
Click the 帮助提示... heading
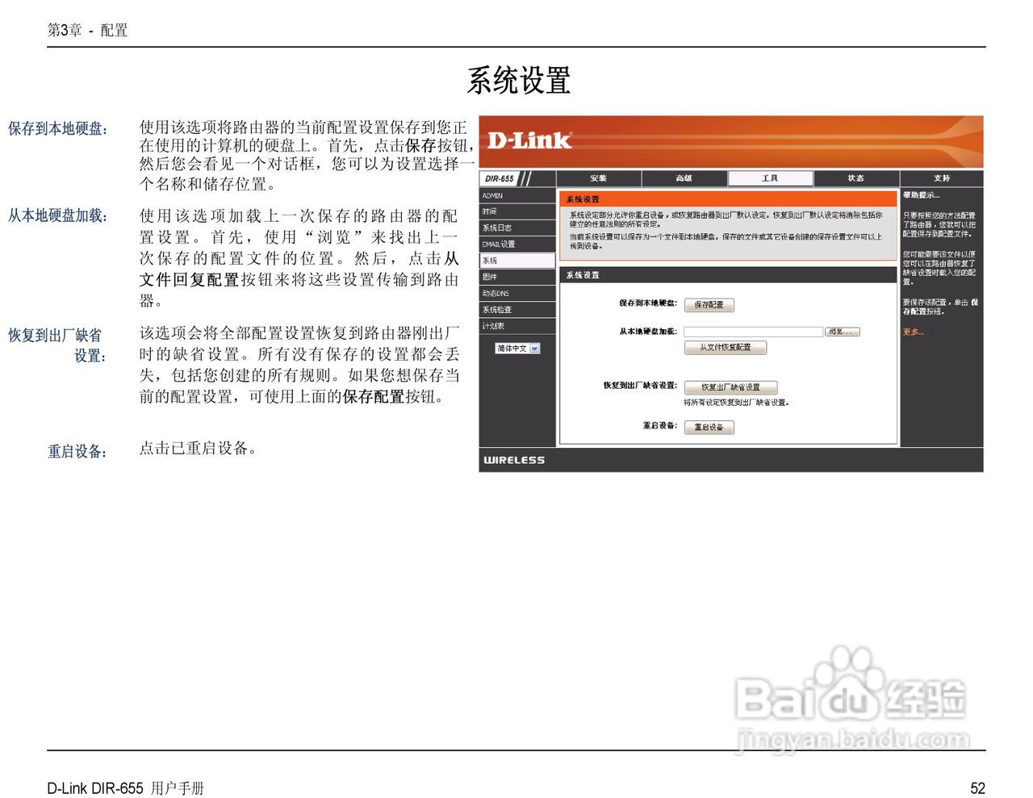point(921,195)
